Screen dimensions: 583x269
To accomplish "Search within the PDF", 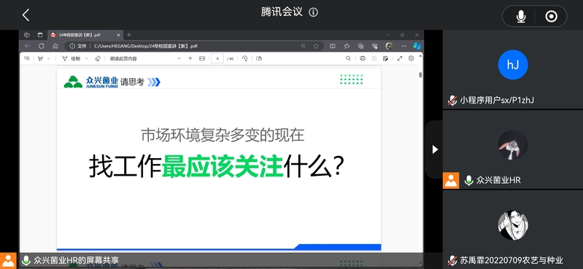I will coord(348,58).
